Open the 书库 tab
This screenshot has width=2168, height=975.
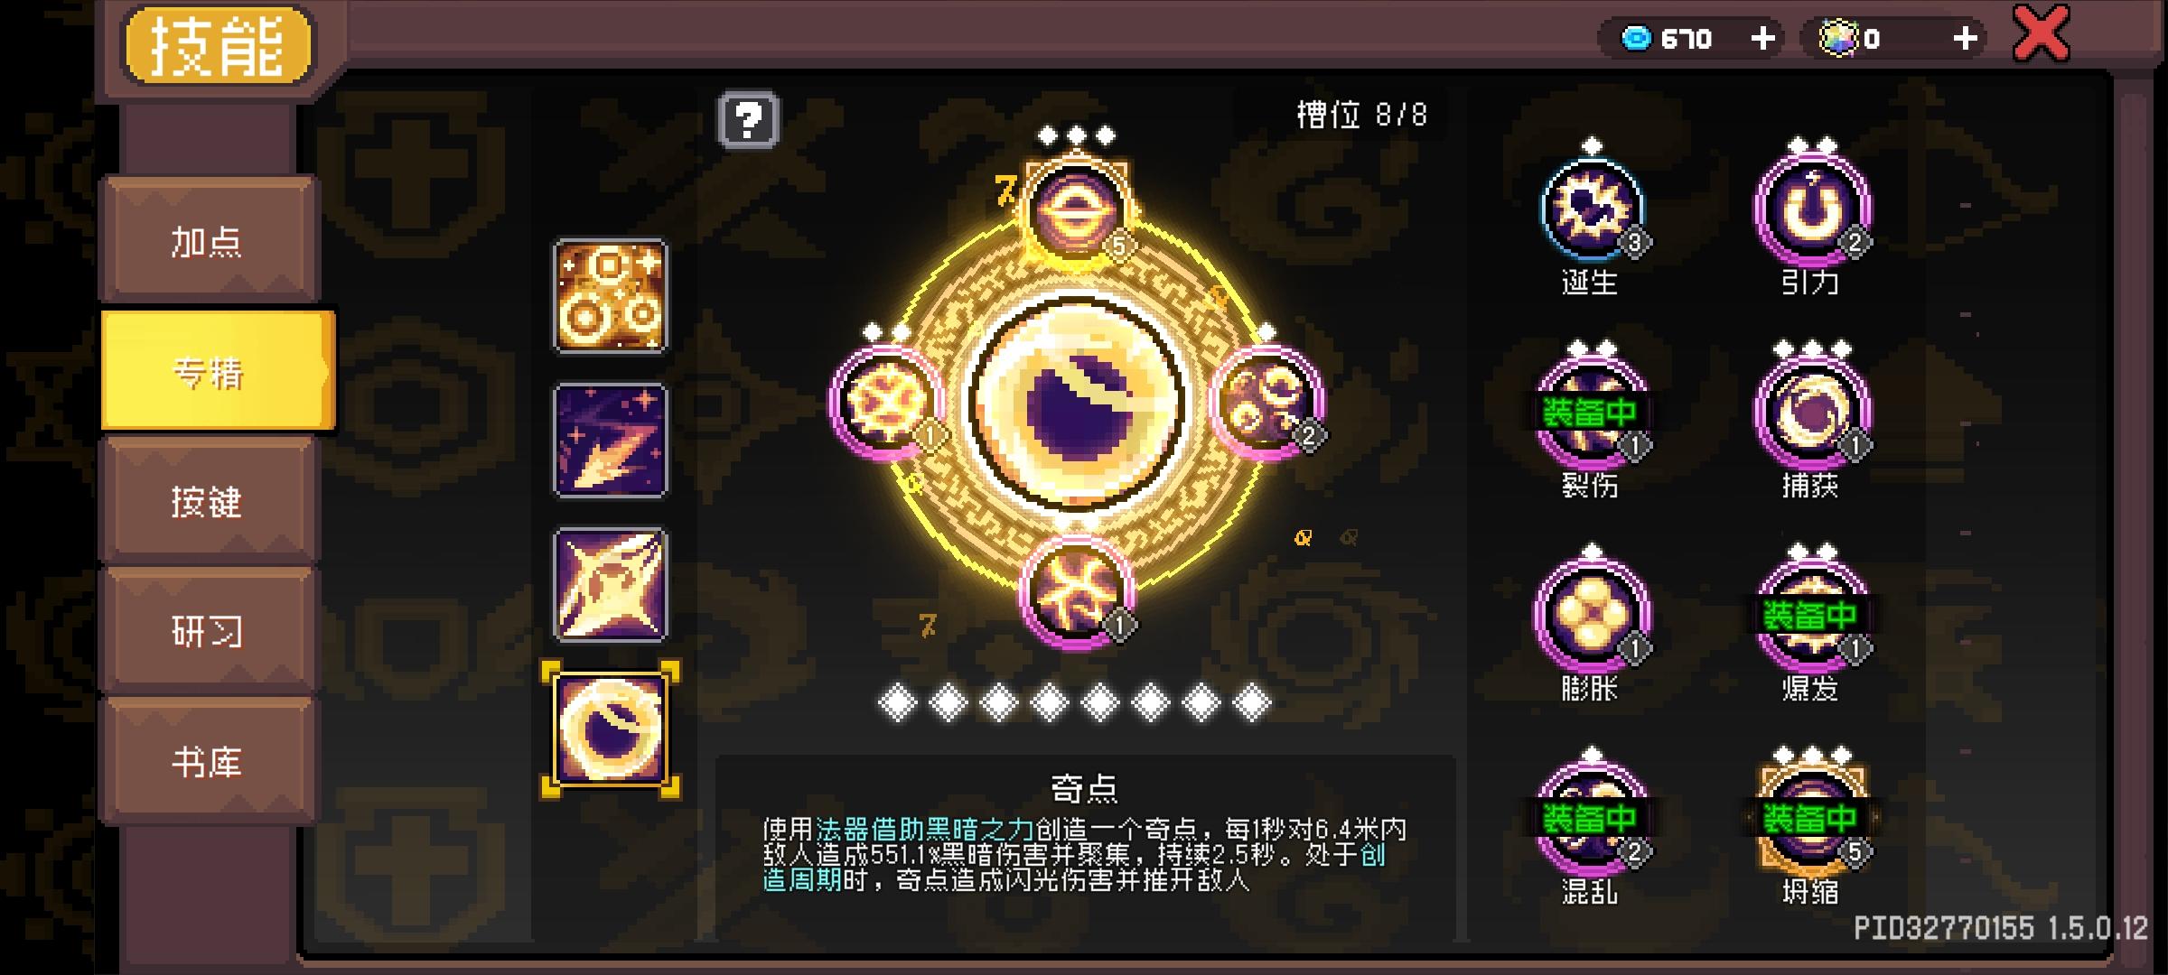(x=209, y=761)
